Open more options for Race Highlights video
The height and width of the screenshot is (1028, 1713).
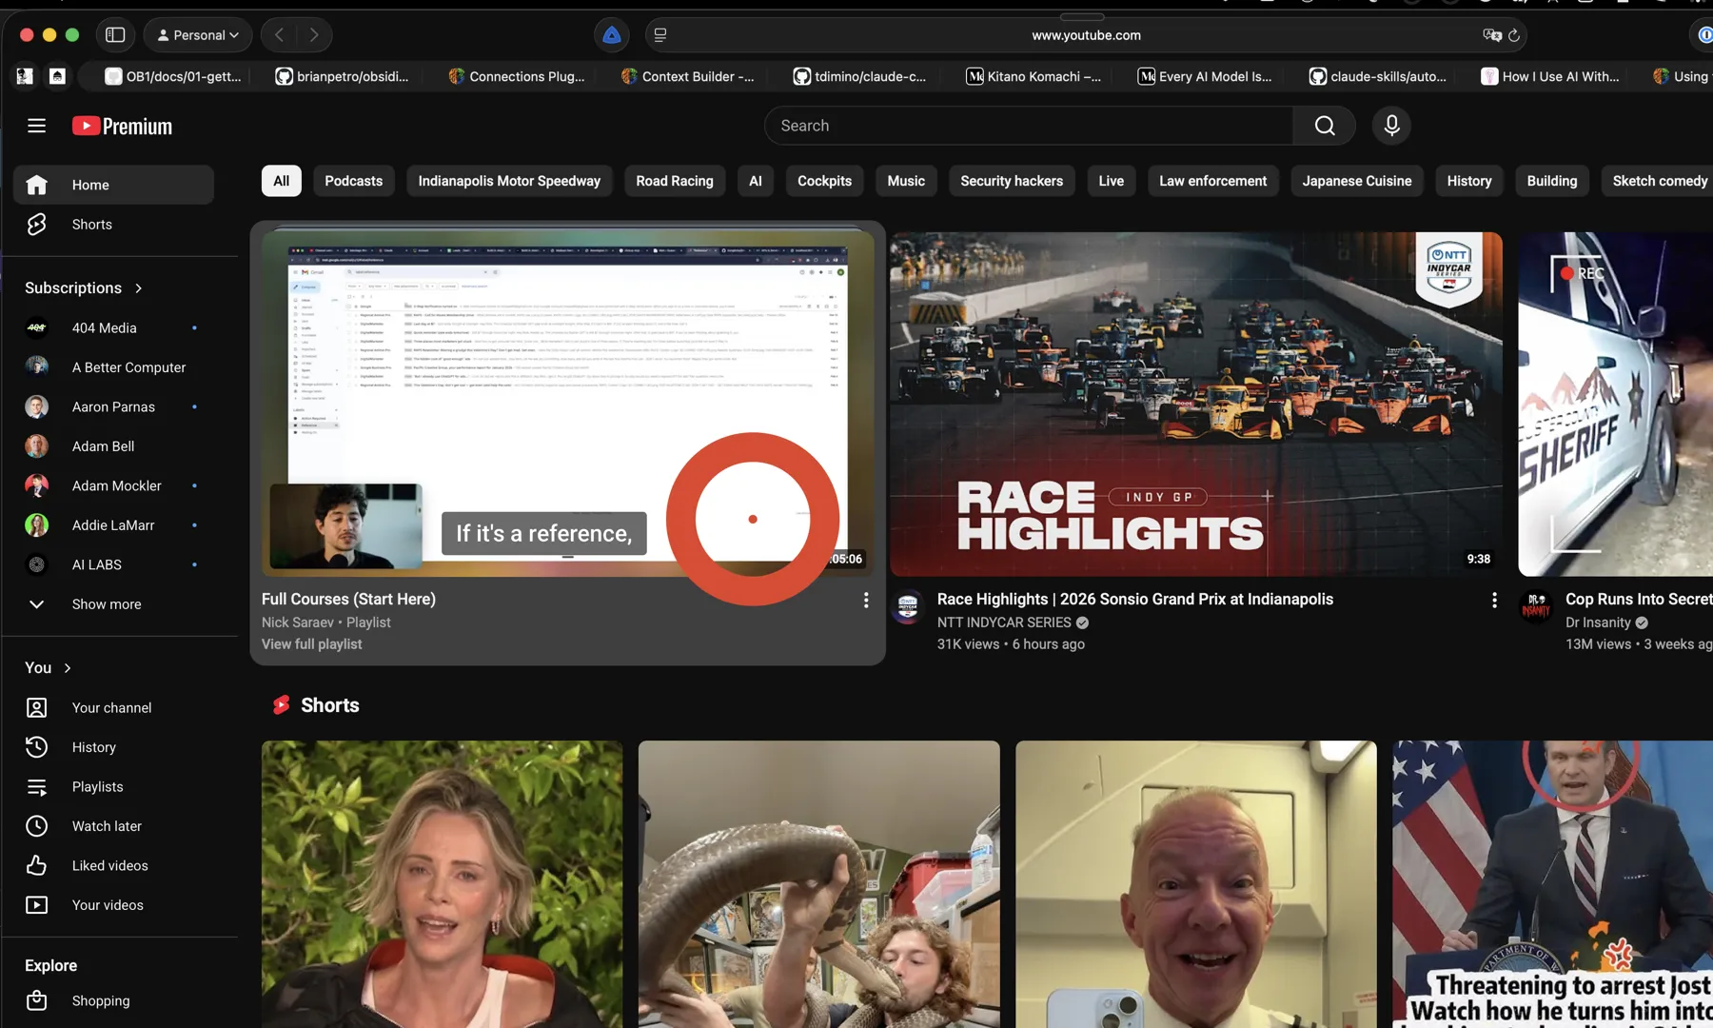[x=1494, y=600]
